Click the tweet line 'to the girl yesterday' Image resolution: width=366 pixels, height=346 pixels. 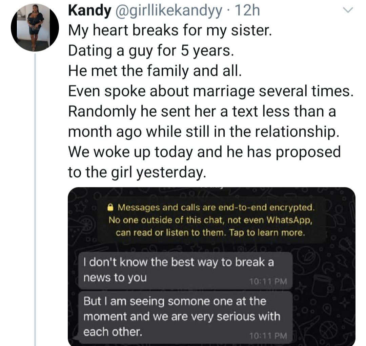pos(137,172)
